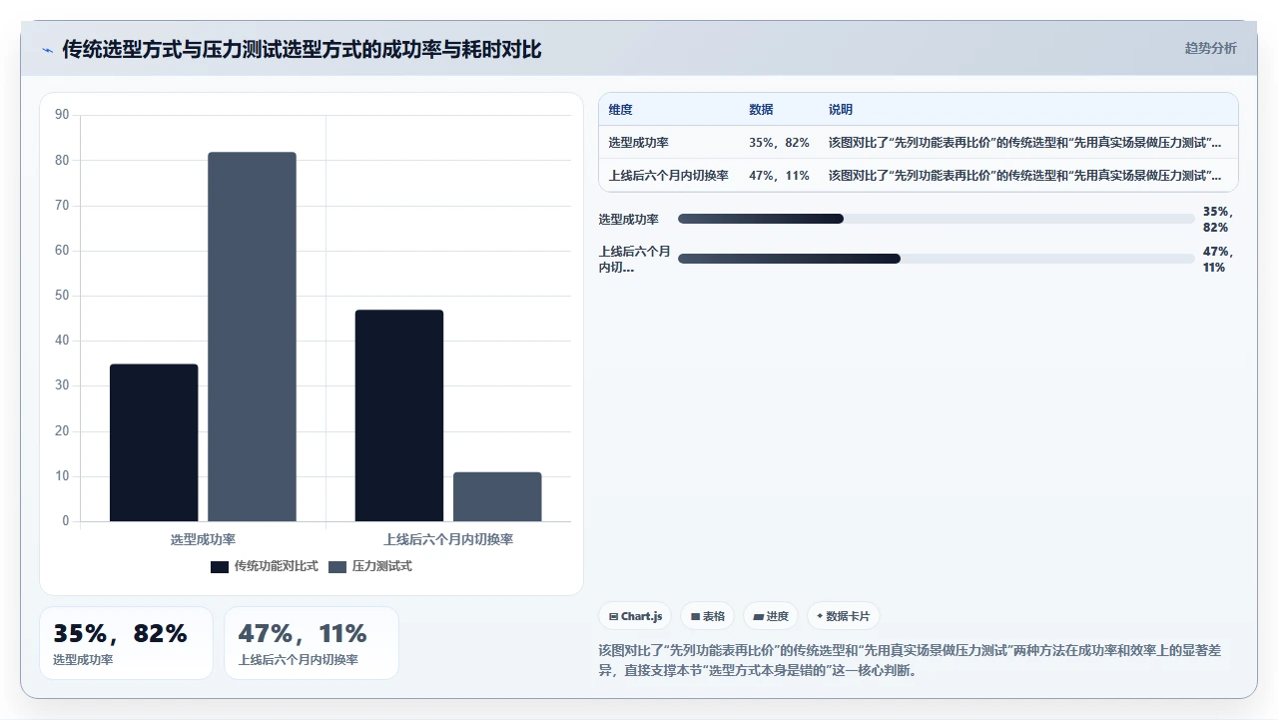Click the 上线后六个月内切… progress bar

coord(937,259)
